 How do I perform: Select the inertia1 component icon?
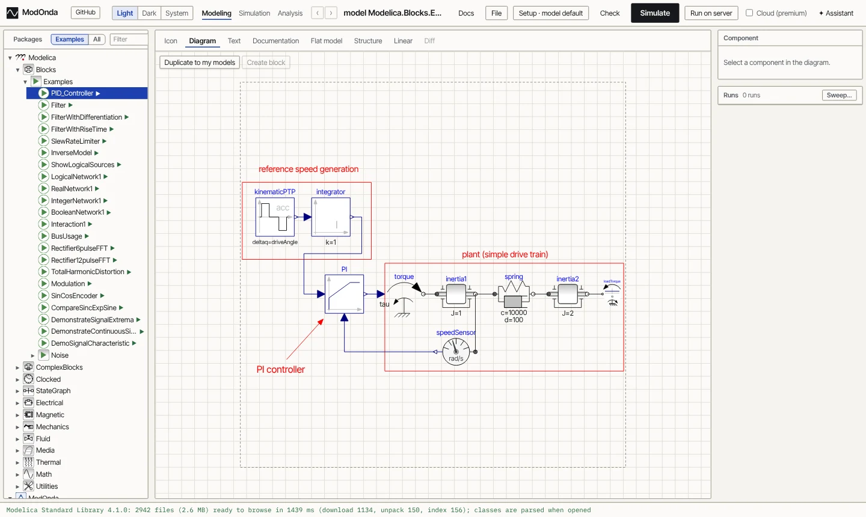(x=456, y=295)
